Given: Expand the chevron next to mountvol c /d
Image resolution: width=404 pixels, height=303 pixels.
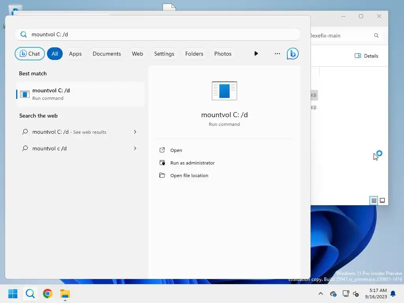Looking at the screenshot, I should [135, 148].
